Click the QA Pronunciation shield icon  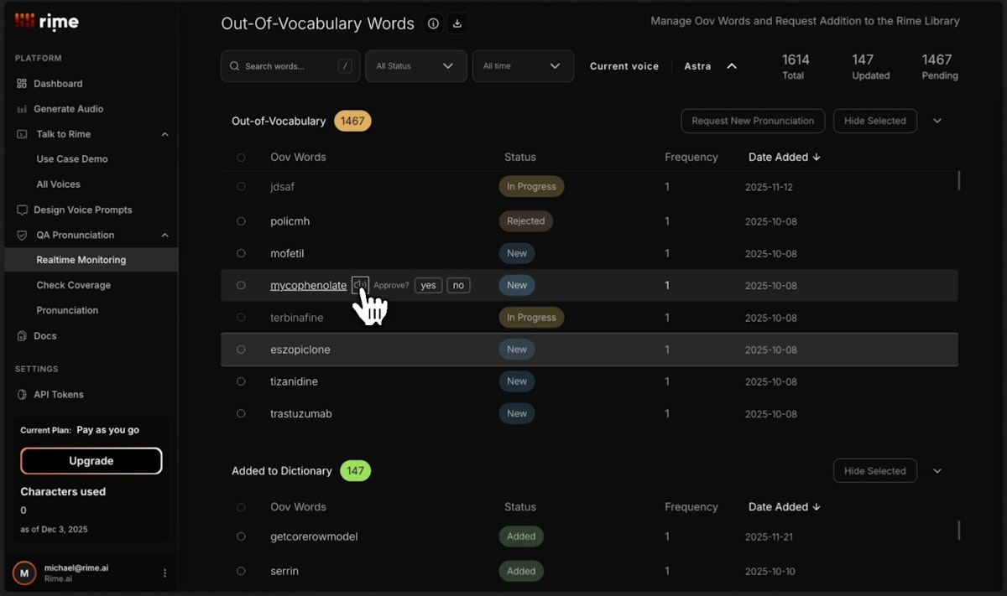22,235
